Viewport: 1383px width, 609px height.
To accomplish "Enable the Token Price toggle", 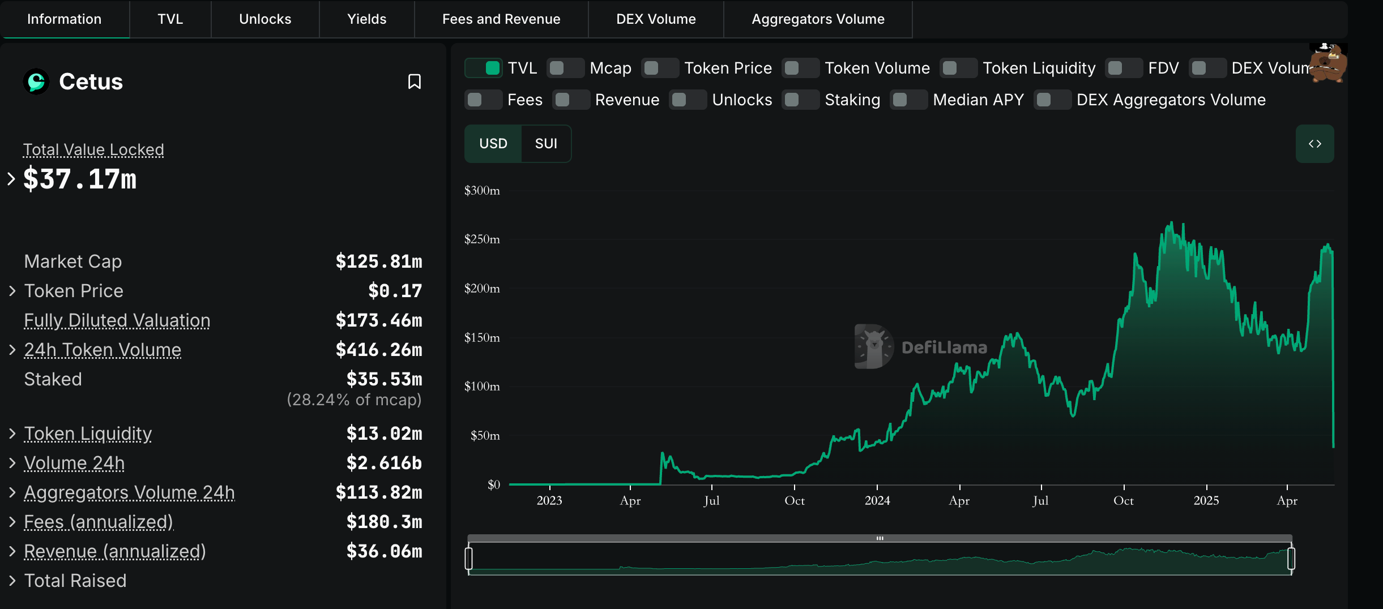I will tap(660, 68).
